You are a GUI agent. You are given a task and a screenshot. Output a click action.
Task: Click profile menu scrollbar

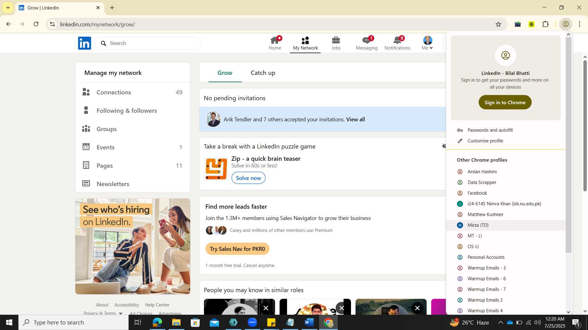pos(568,145)
